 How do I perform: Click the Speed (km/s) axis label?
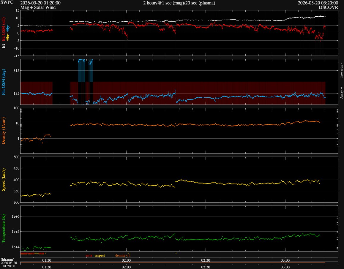[3, 180]
